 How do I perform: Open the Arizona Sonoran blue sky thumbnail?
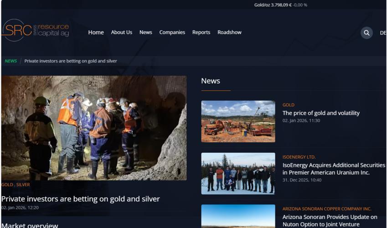coord(238,216)
